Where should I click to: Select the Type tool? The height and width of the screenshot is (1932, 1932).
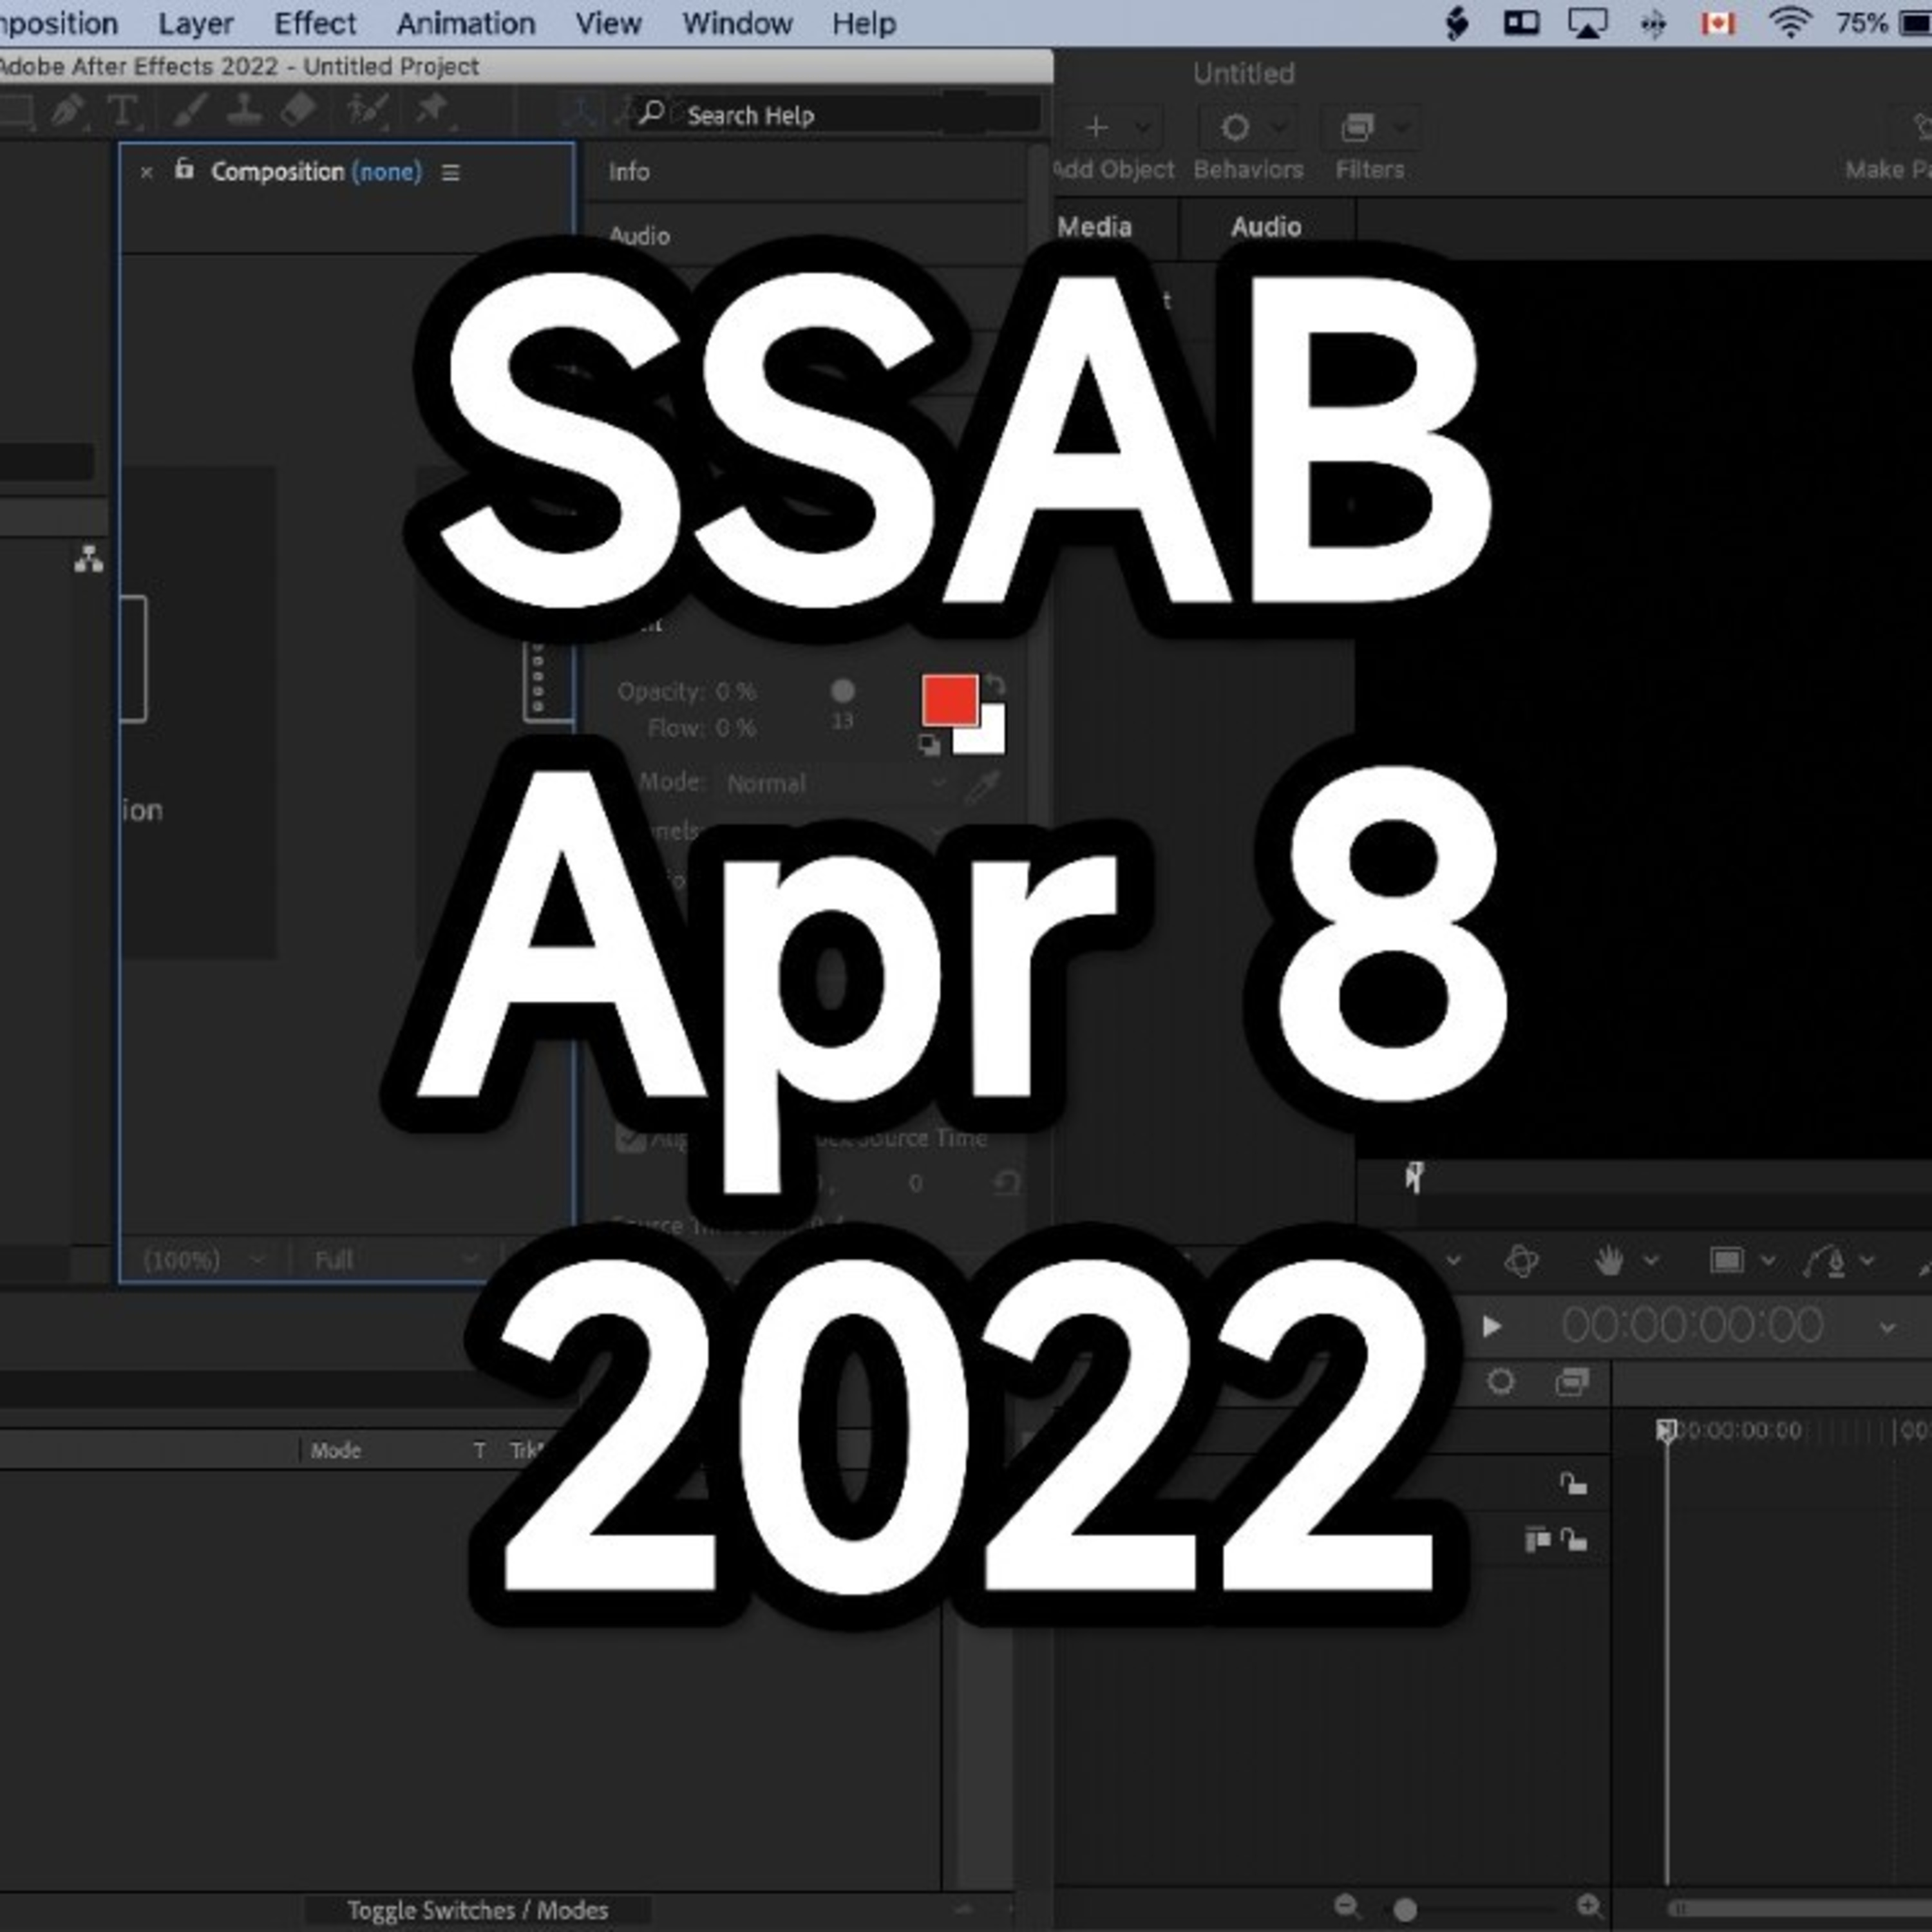[123, 110]
